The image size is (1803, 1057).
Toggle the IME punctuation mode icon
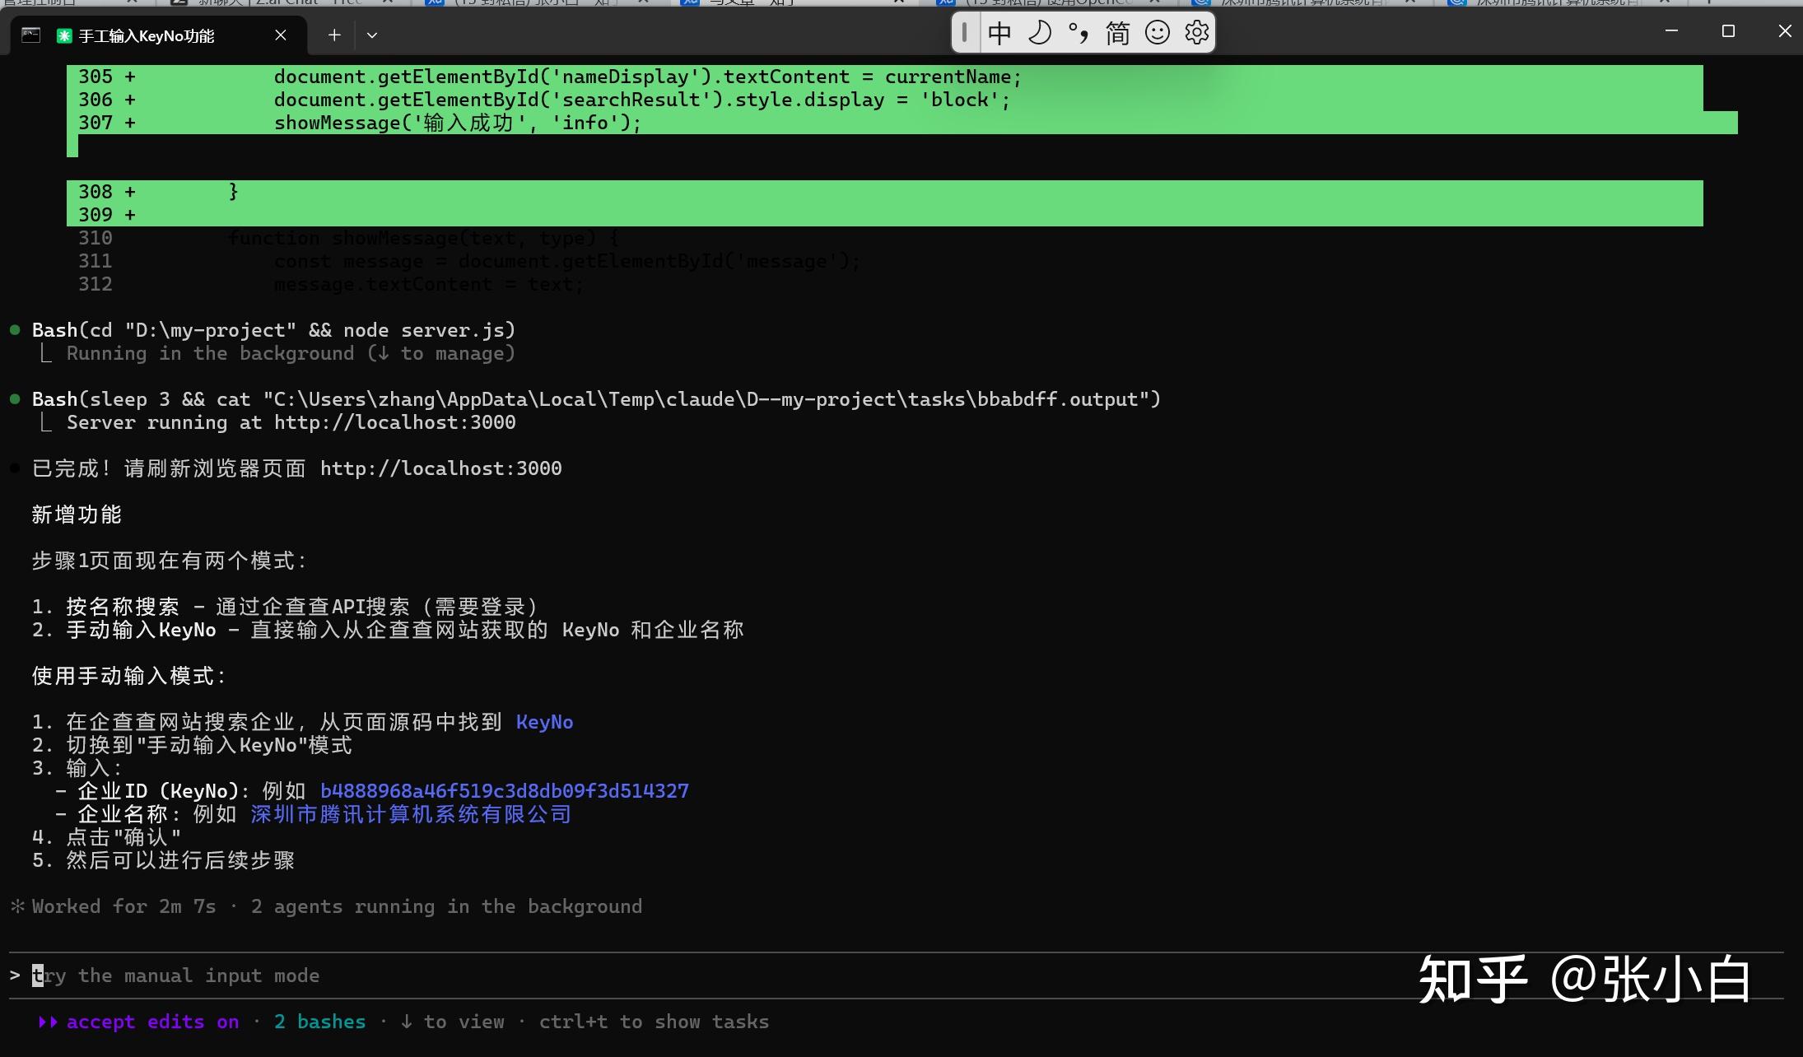pos(1079,33)
